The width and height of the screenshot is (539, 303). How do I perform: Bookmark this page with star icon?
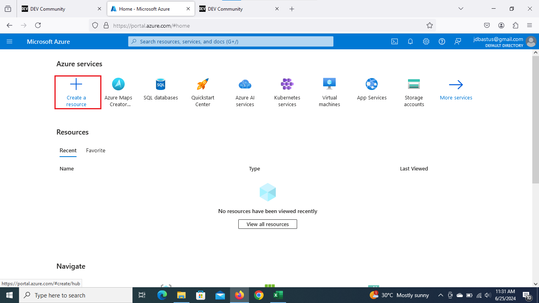pos(430,25)
